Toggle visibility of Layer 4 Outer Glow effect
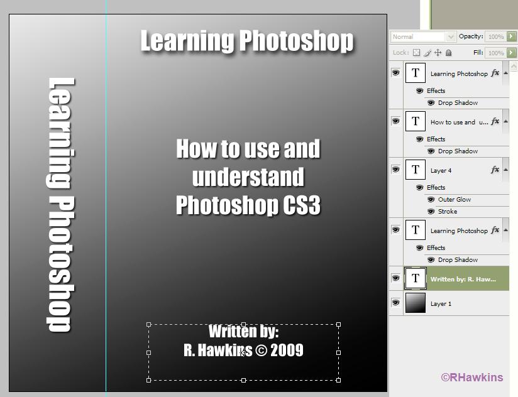 (431, 200)
